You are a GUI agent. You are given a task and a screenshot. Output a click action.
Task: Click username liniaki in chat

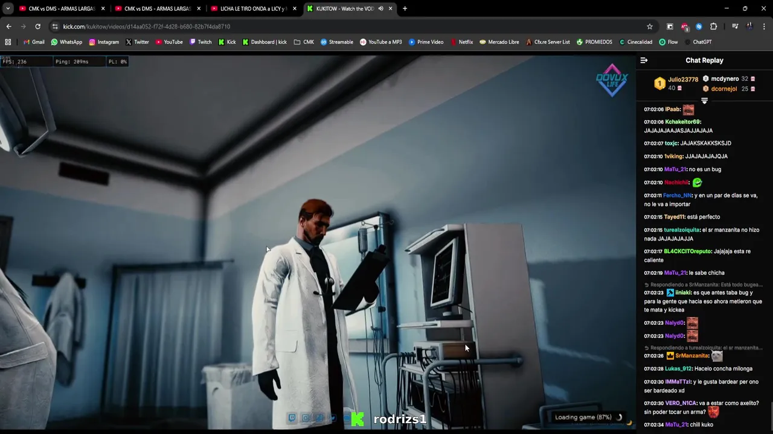(x=683, y=293)
